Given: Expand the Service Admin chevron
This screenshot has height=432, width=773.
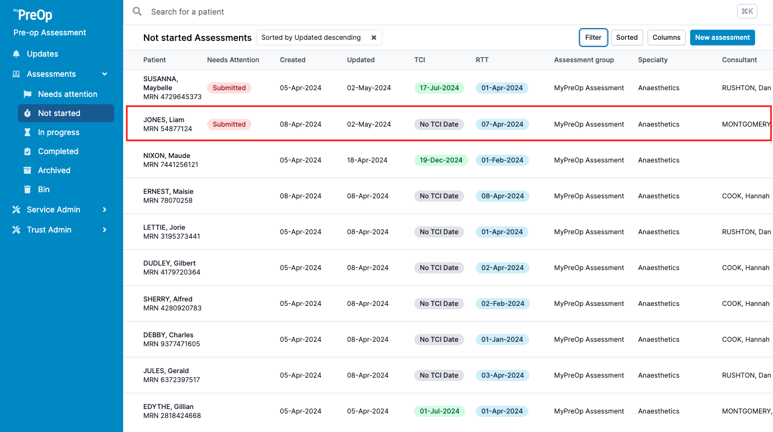Looking at the screenshot, I should coord(105,210).
